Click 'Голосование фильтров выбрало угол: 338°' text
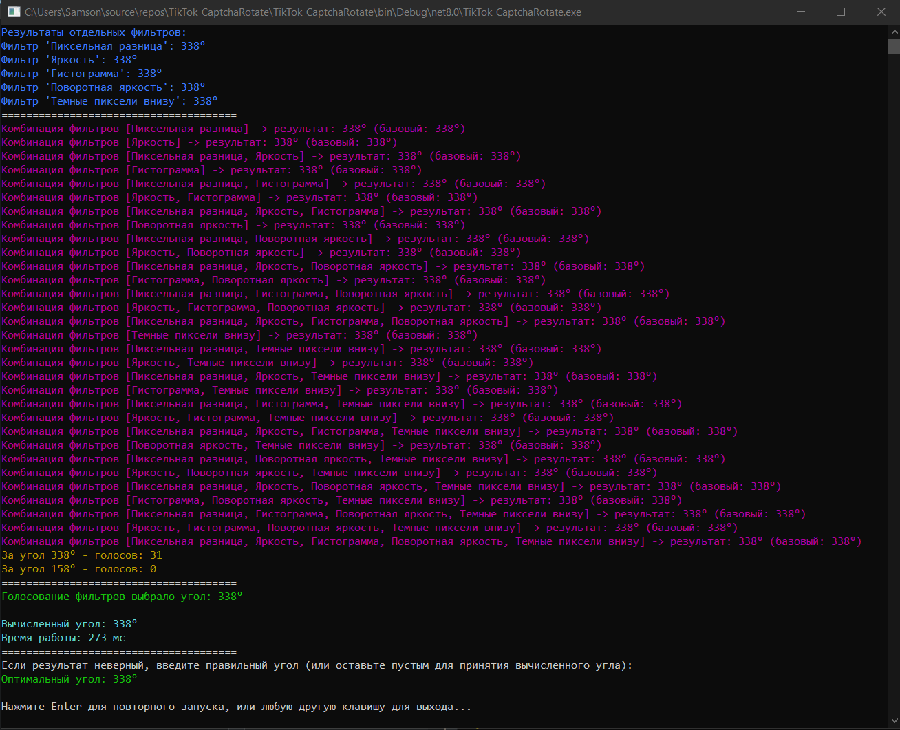Image resolution: width=900 pixels, height=730 pixels. pyautogui.click(x=122, y=597)
